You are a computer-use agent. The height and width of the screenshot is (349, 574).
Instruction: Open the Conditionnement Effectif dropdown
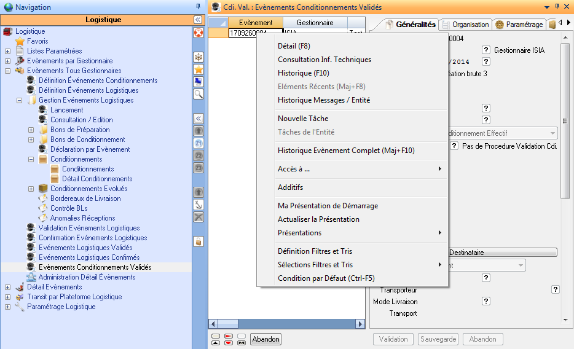click(552, 133)
